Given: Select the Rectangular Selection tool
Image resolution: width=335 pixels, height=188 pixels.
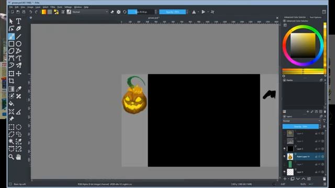Looking at the screenshot, I should pos(12,127).
